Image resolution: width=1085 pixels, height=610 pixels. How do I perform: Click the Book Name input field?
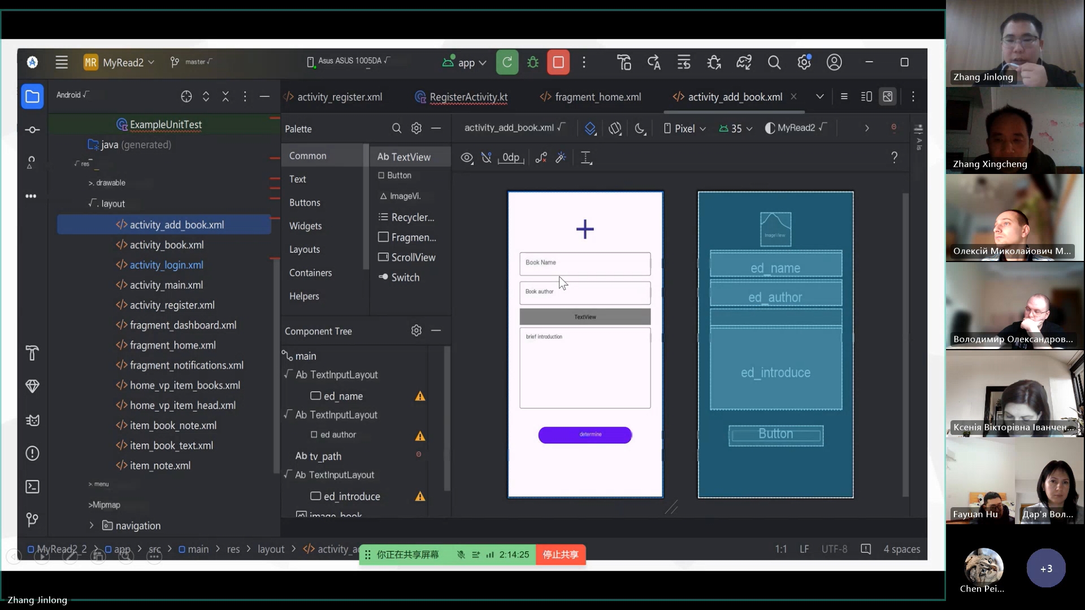(x=585, y=264)
